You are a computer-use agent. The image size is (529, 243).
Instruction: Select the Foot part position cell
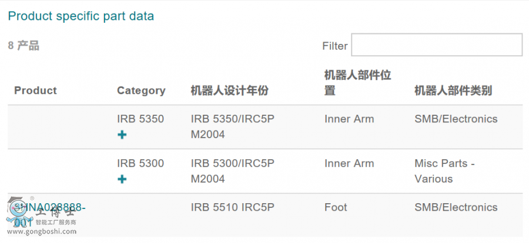tap(336, 207)
